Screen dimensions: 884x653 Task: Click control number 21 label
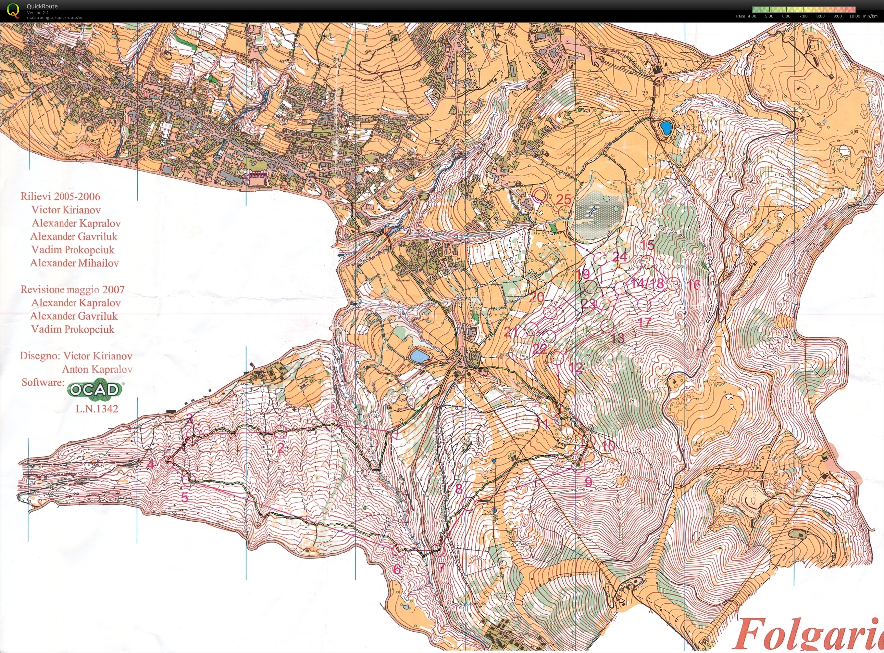[x=510, y=331]
